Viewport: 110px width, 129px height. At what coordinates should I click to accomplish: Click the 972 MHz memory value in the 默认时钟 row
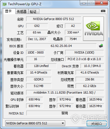click(65, 106)
